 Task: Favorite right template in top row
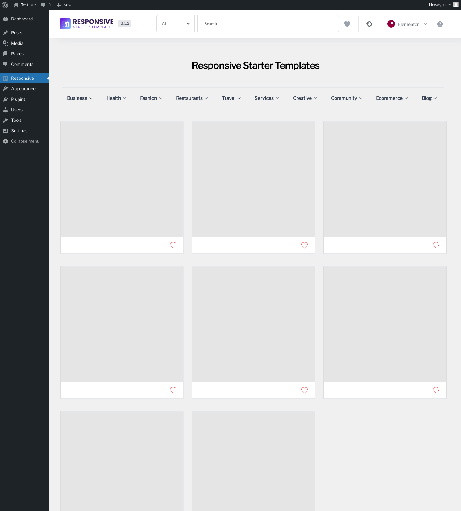(436, 245)
